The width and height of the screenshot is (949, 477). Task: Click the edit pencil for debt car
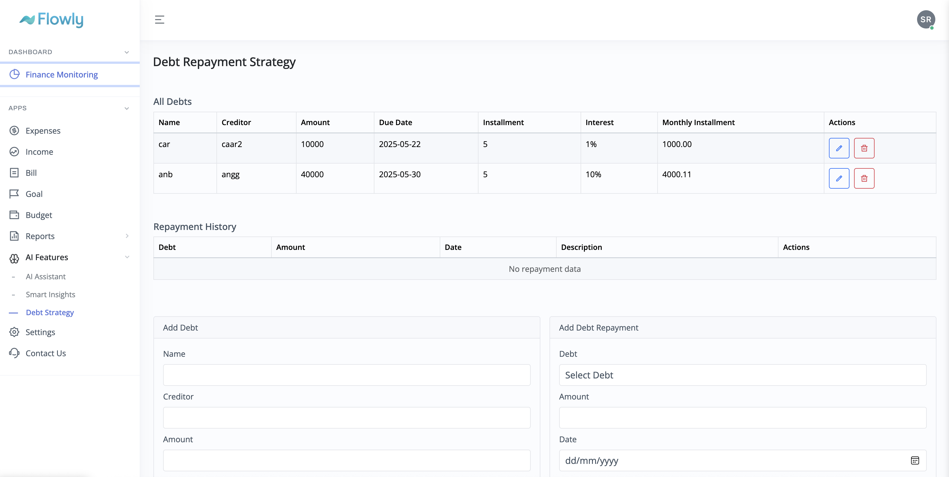[839, 148]
